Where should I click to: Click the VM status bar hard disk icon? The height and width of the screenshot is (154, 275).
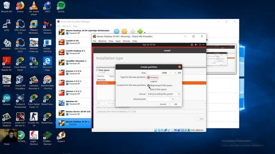[x=156, y=130]
